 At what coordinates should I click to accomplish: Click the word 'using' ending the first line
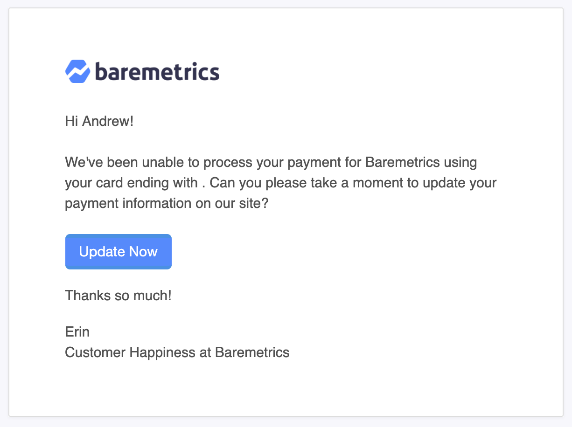460,162
